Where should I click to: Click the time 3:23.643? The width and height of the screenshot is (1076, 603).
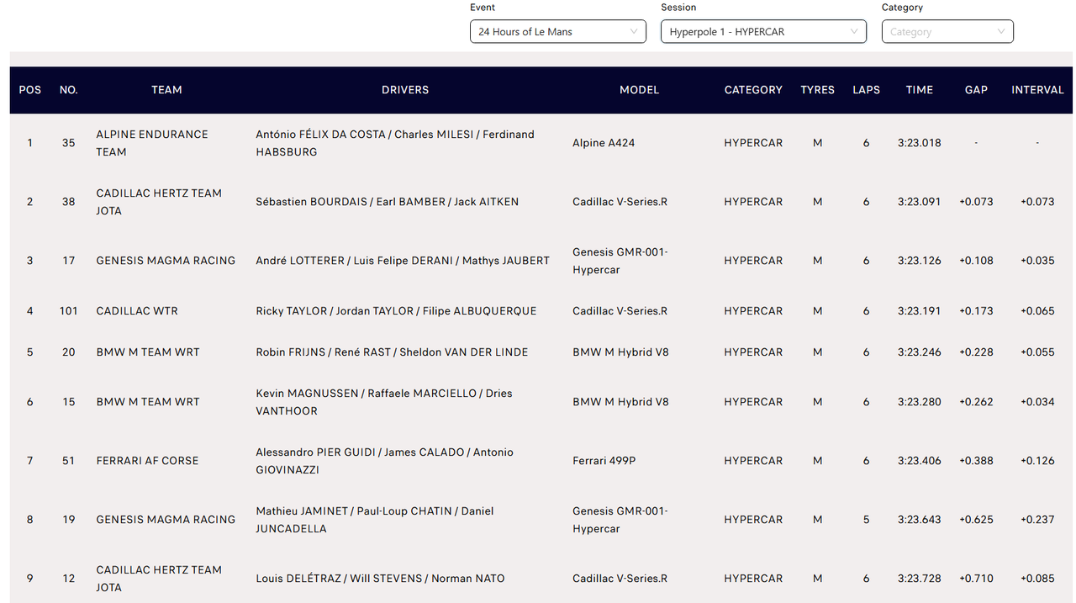920,520
